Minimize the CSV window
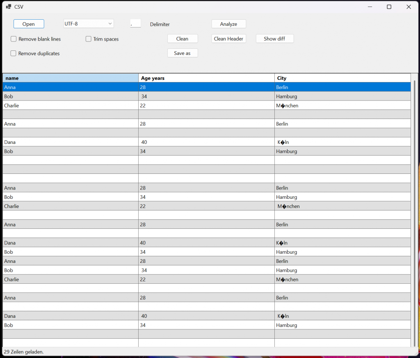The width and height of the screenshot is (420, 358). [370, 7]
